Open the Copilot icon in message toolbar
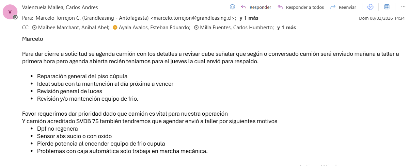The image size is (409, 166). (x=371, y=7)
